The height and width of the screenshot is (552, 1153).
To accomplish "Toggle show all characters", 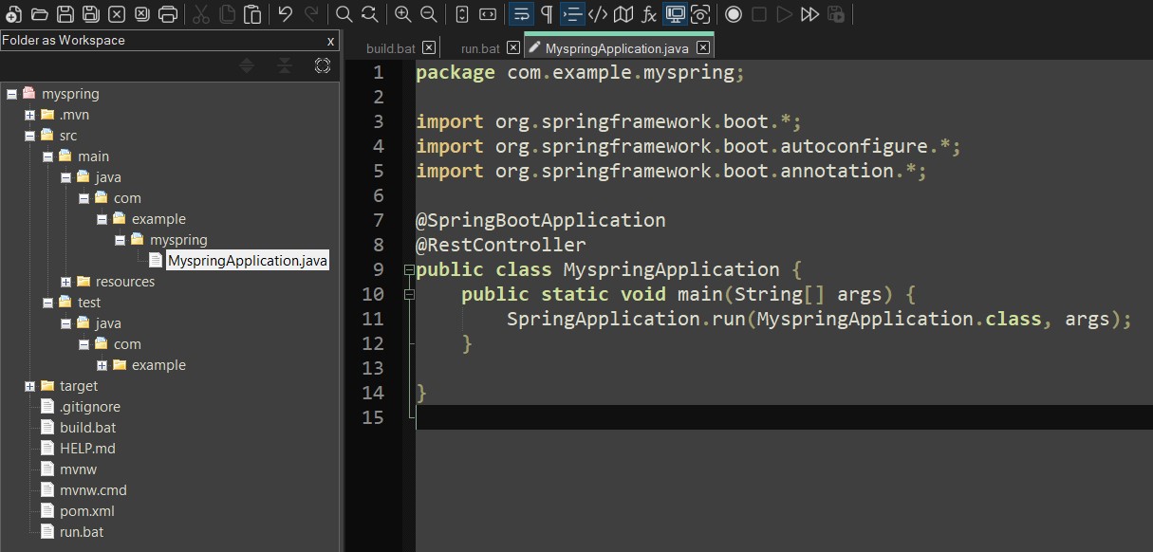I will [x=544, y=13].
